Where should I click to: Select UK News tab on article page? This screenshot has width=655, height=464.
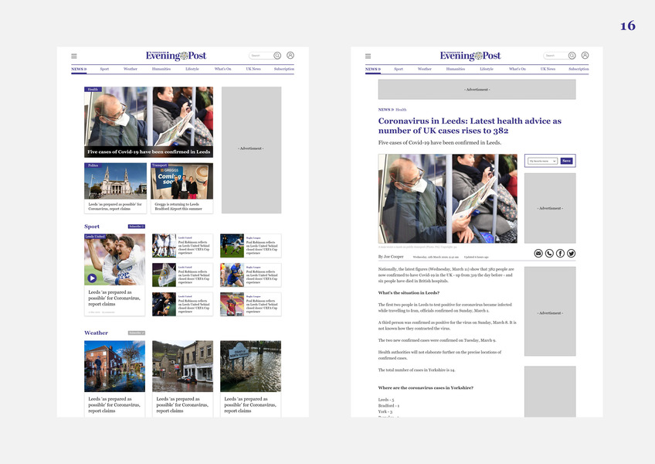[548, 69]
